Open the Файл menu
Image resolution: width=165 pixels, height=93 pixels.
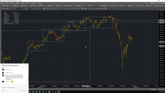pyautogui.click(x=2, y=3)
